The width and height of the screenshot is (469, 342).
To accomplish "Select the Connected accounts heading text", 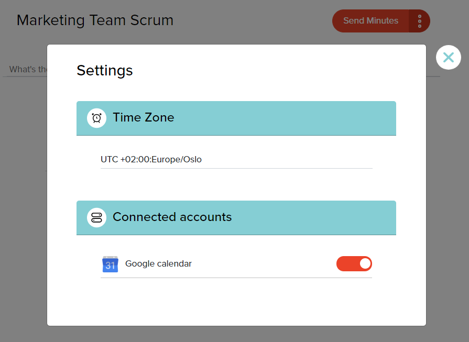I will tap(172, 217).
